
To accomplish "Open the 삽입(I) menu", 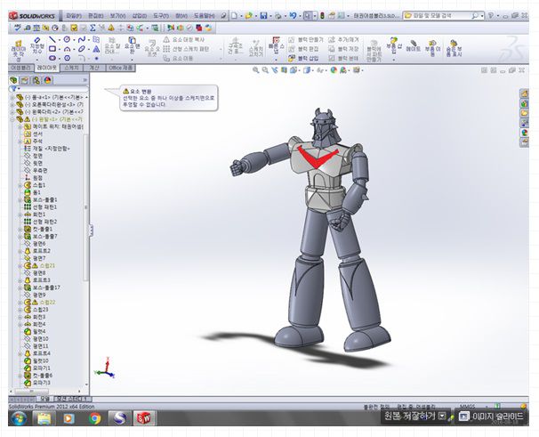I will (141, 15).
